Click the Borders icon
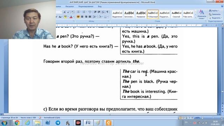The height and width of the screenshot is (126, 224). (105, 17)
